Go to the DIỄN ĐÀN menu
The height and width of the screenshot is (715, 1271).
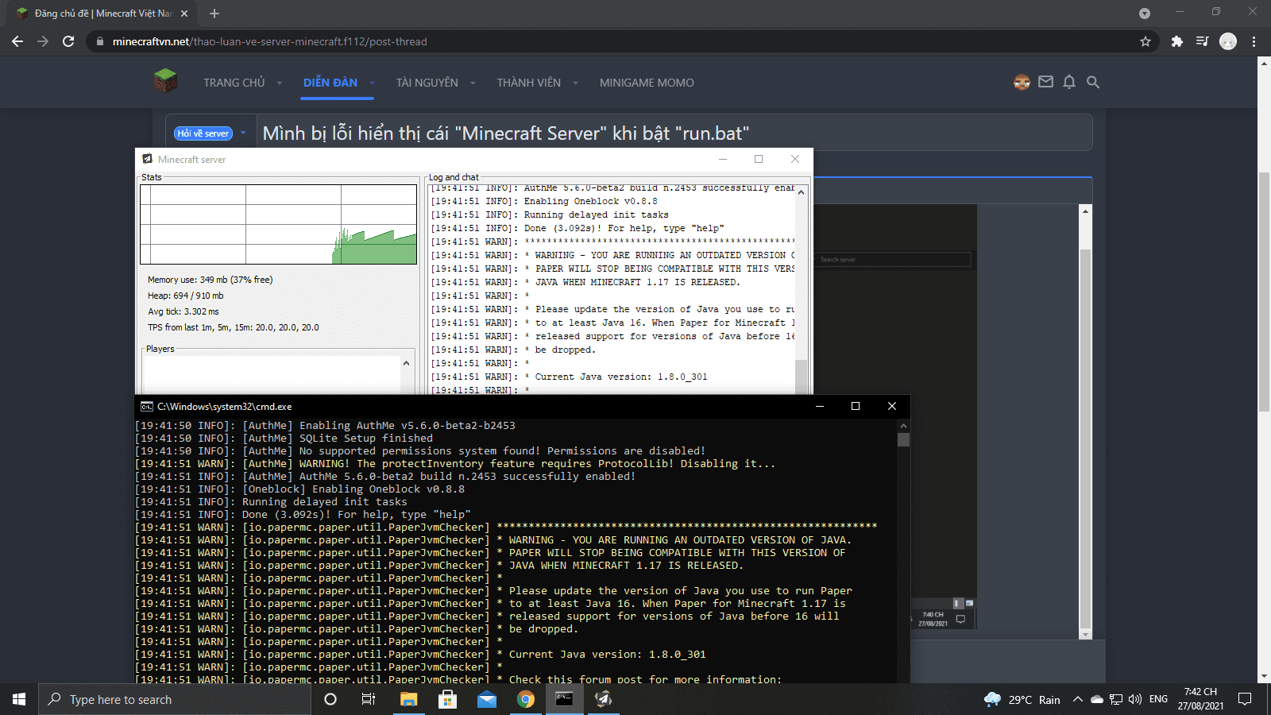[330, 83]
